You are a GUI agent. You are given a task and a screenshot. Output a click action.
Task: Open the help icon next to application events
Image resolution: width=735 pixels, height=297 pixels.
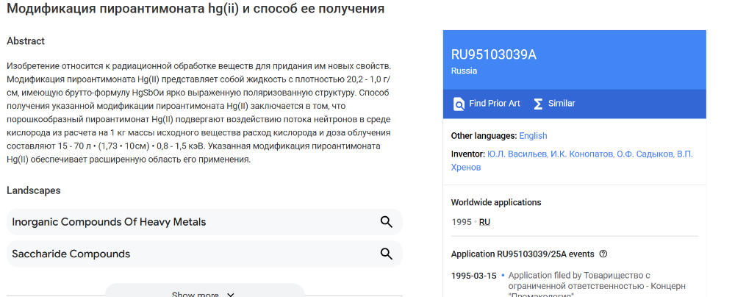point(603,254)
